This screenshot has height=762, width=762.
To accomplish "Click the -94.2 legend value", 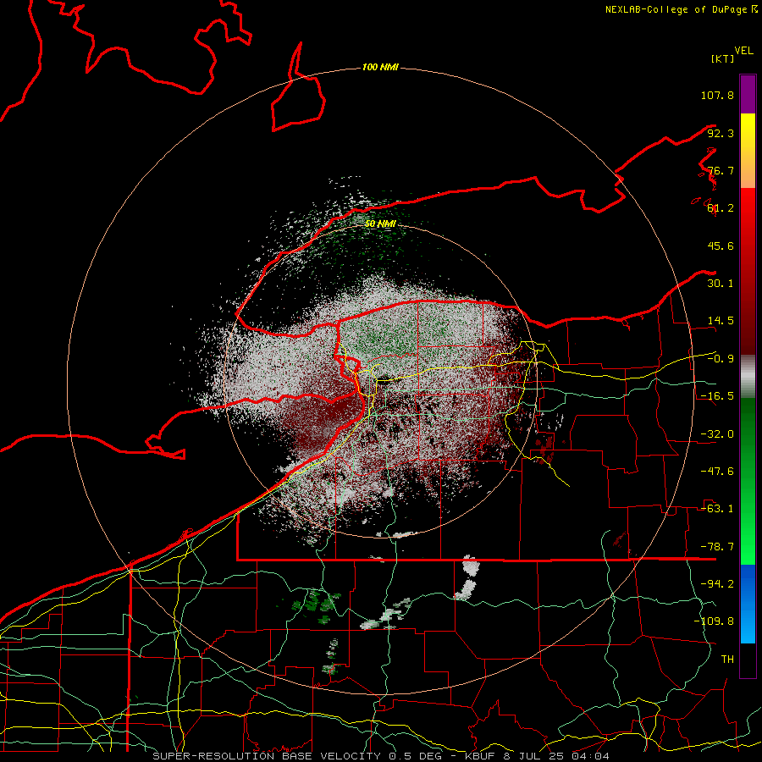I will click(717, 584).
